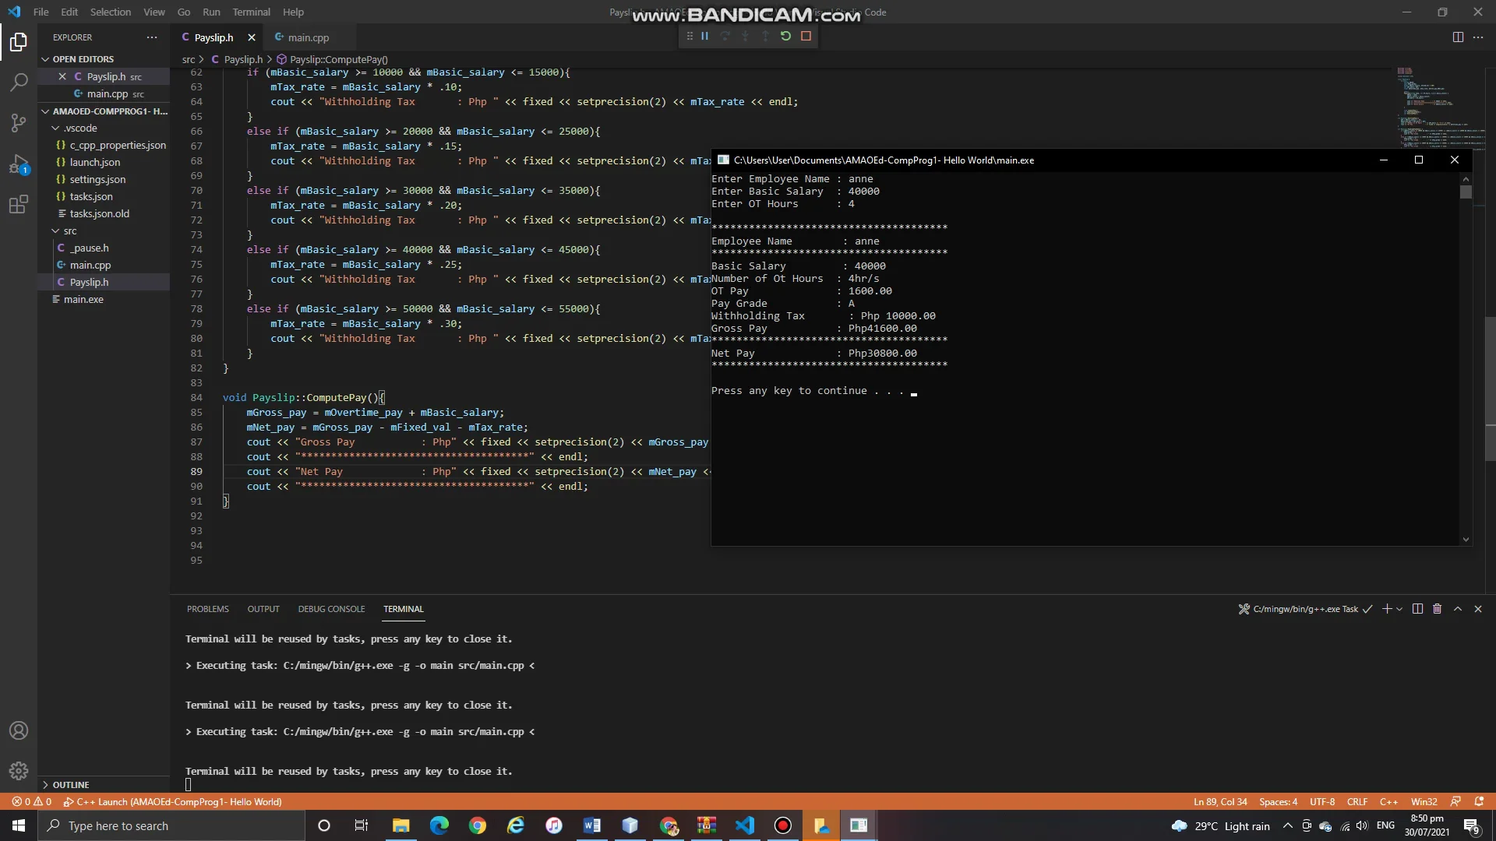Switch to the main.cpp editor tab
This screenshot has height=841, width=1496.
[308, 37]
